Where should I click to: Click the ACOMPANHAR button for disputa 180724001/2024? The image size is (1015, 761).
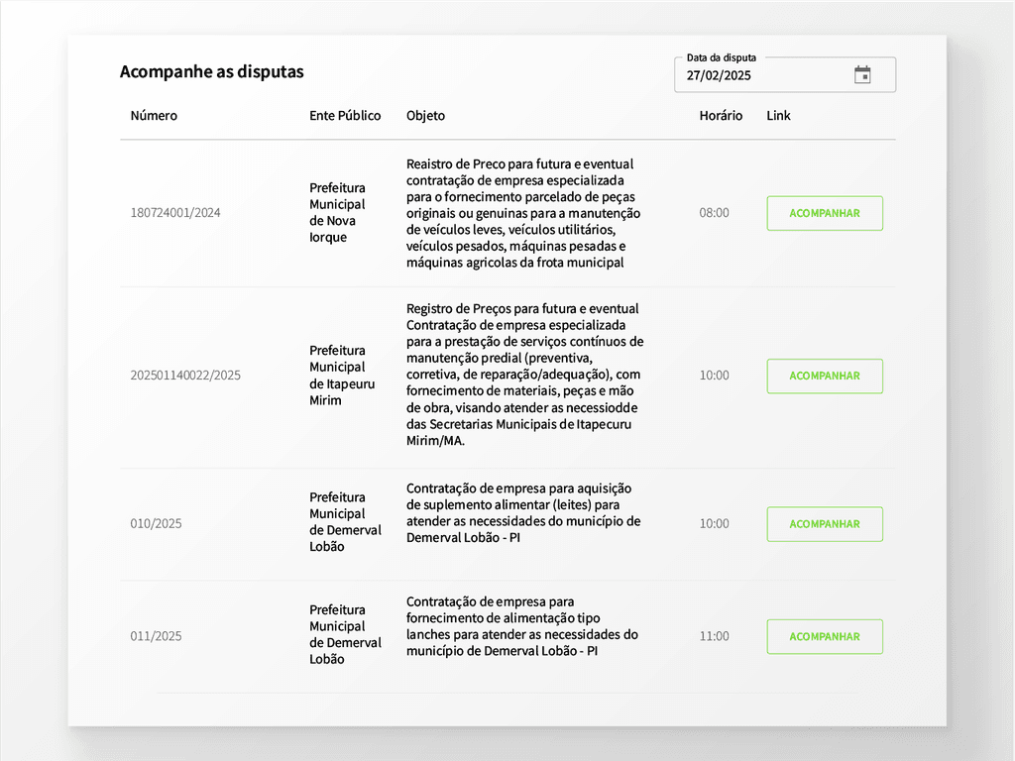(825, 212)
